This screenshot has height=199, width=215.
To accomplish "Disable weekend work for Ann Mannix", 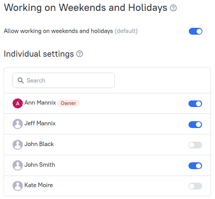I will (195, 104).
